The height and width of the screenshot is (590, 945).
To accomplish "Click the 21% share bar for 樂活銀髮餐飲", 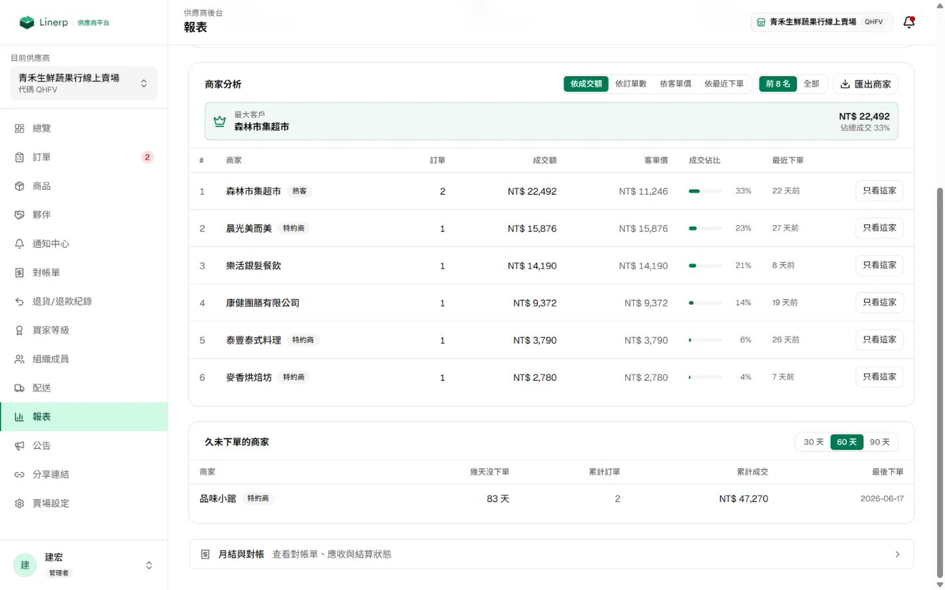I will [x=705, y=266].
